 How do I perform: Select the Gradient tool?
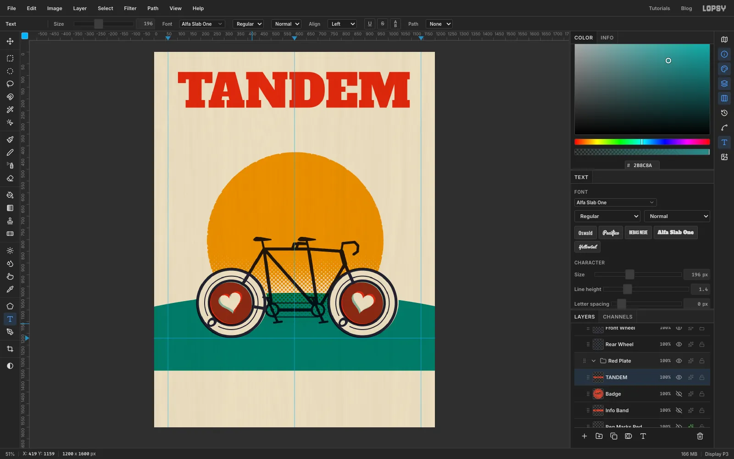10,208
